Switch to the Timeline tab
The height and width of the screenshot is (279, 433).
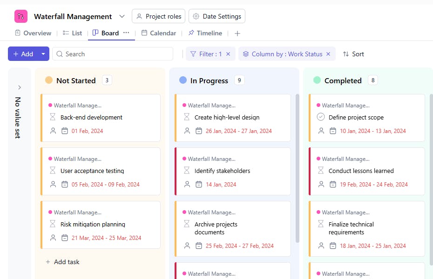tap(205, 33)
